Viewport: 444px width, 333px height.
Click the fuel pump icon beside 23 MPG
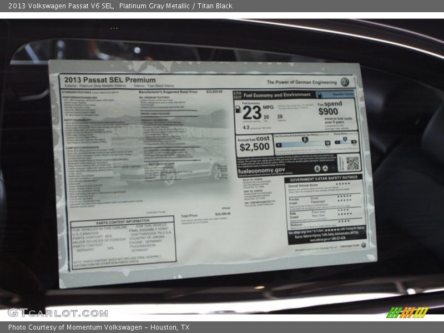coord(238,110)
